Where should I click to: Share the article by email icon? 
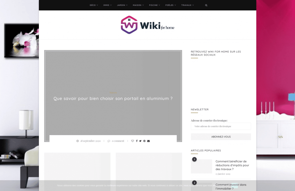(x=149, y=141)
